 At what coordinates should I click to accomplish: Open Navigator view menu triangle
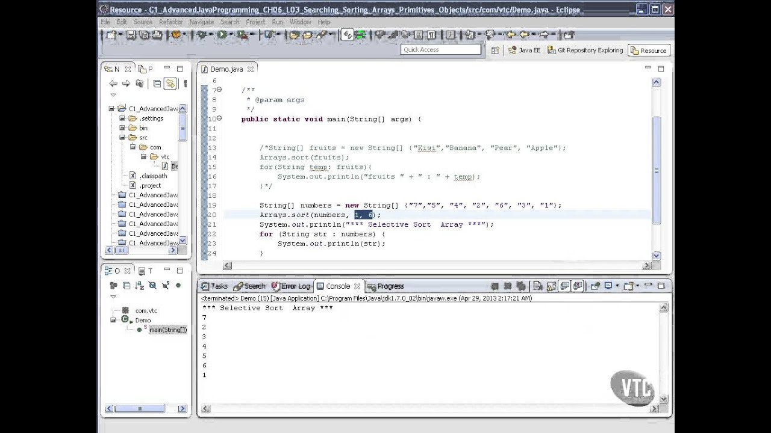(113, 94)
